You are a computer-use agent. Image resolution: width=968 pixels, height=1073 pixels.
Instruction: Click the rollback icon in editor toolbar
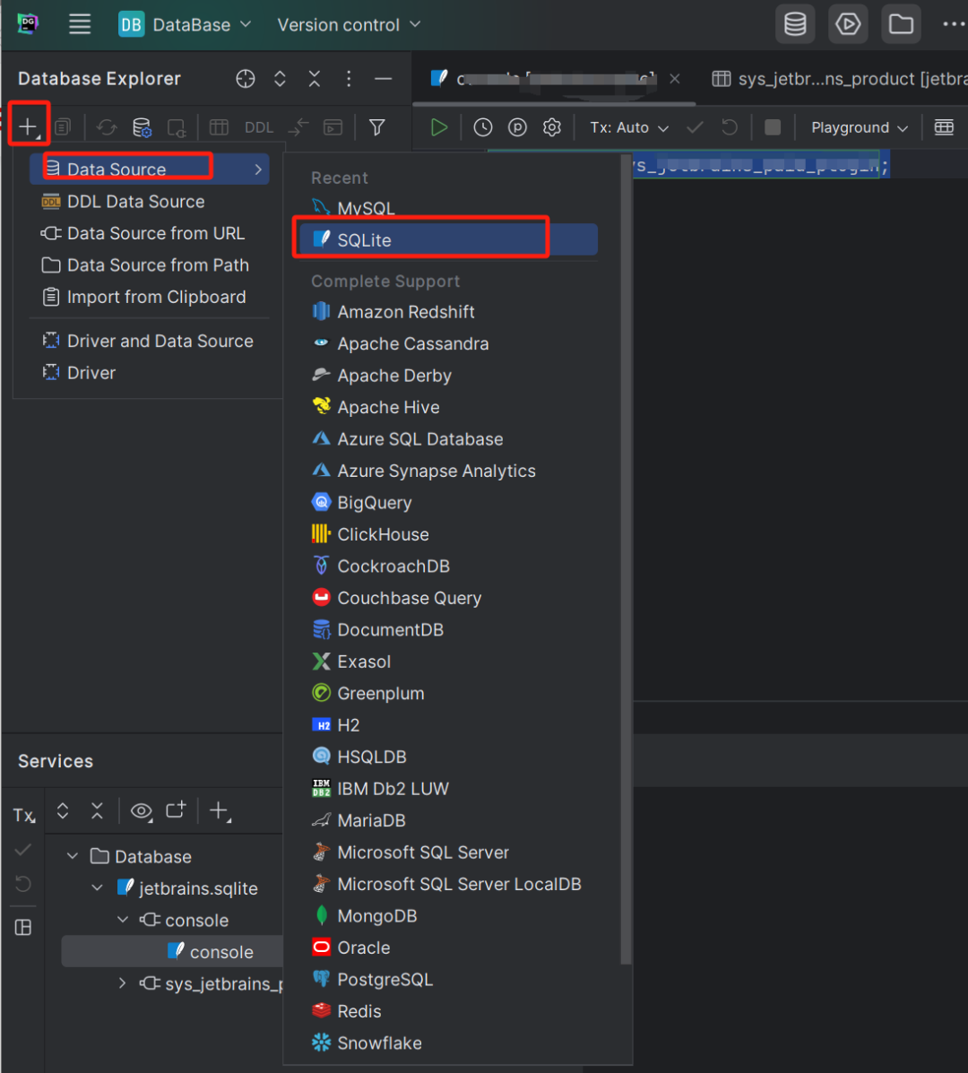[730, 127]
